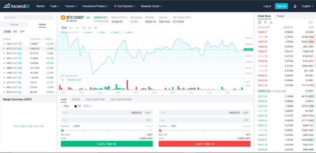Open the GTC time-in-force dropdown
This screenshot has width=316, height=153.
click(x=87, y=106)
